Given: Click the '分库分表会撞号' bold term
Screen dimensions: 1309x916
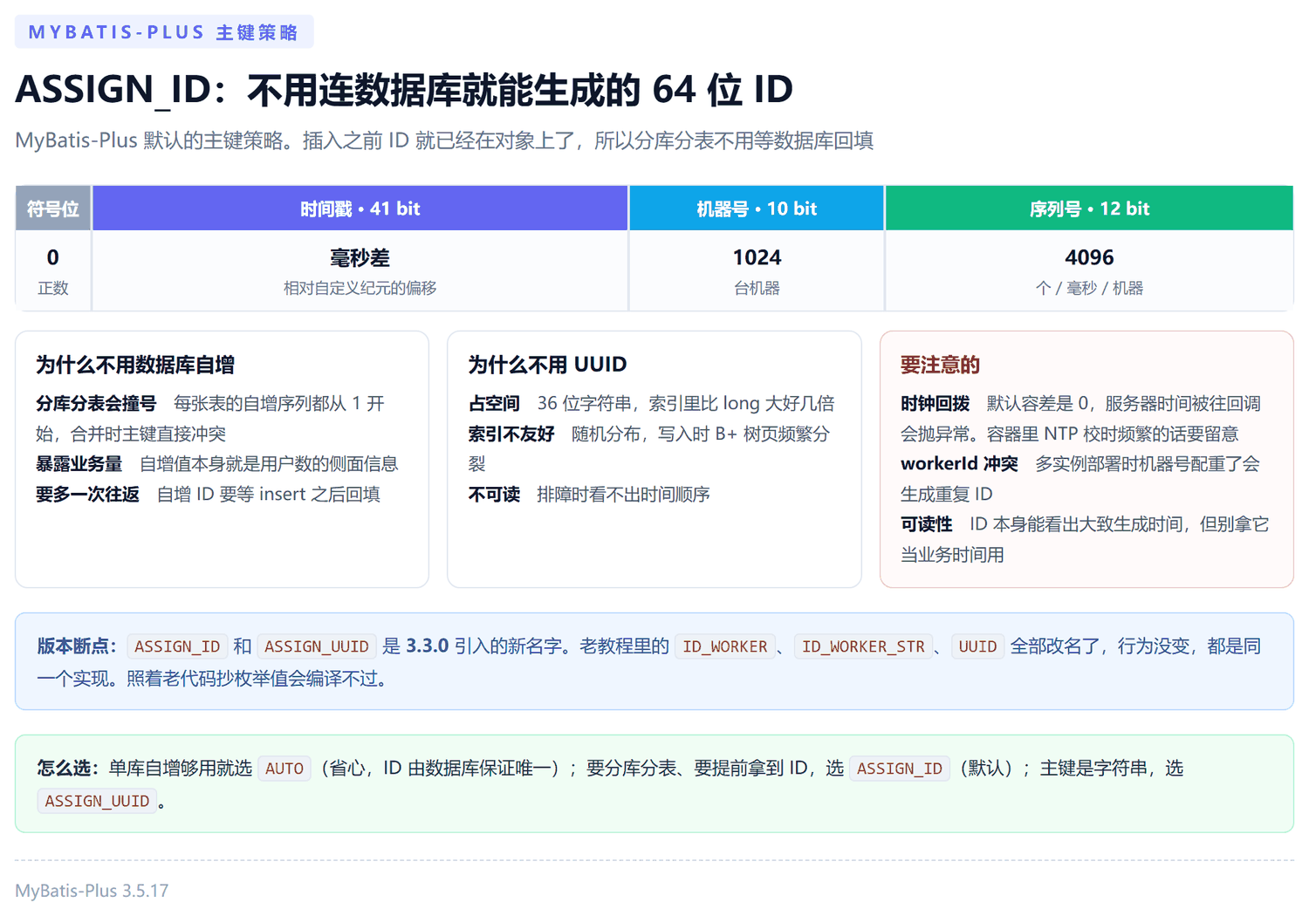Looking at the screenshot, I should point(96,403).
